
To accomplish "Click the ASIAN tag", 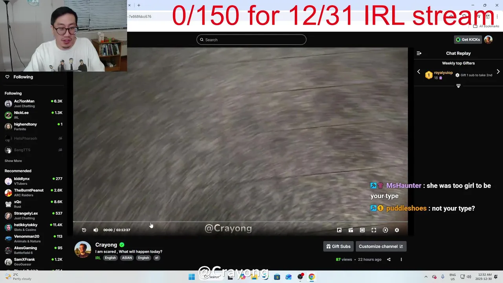I will [127, 258].
